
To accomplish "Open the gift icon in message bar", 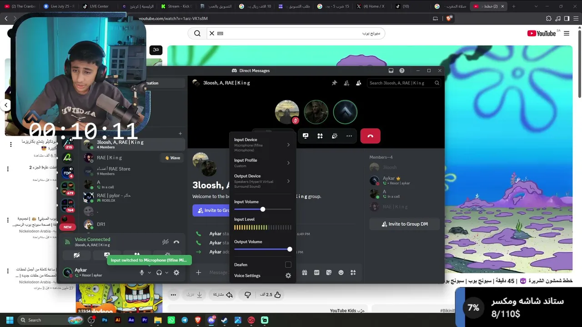I will point(305,272).
